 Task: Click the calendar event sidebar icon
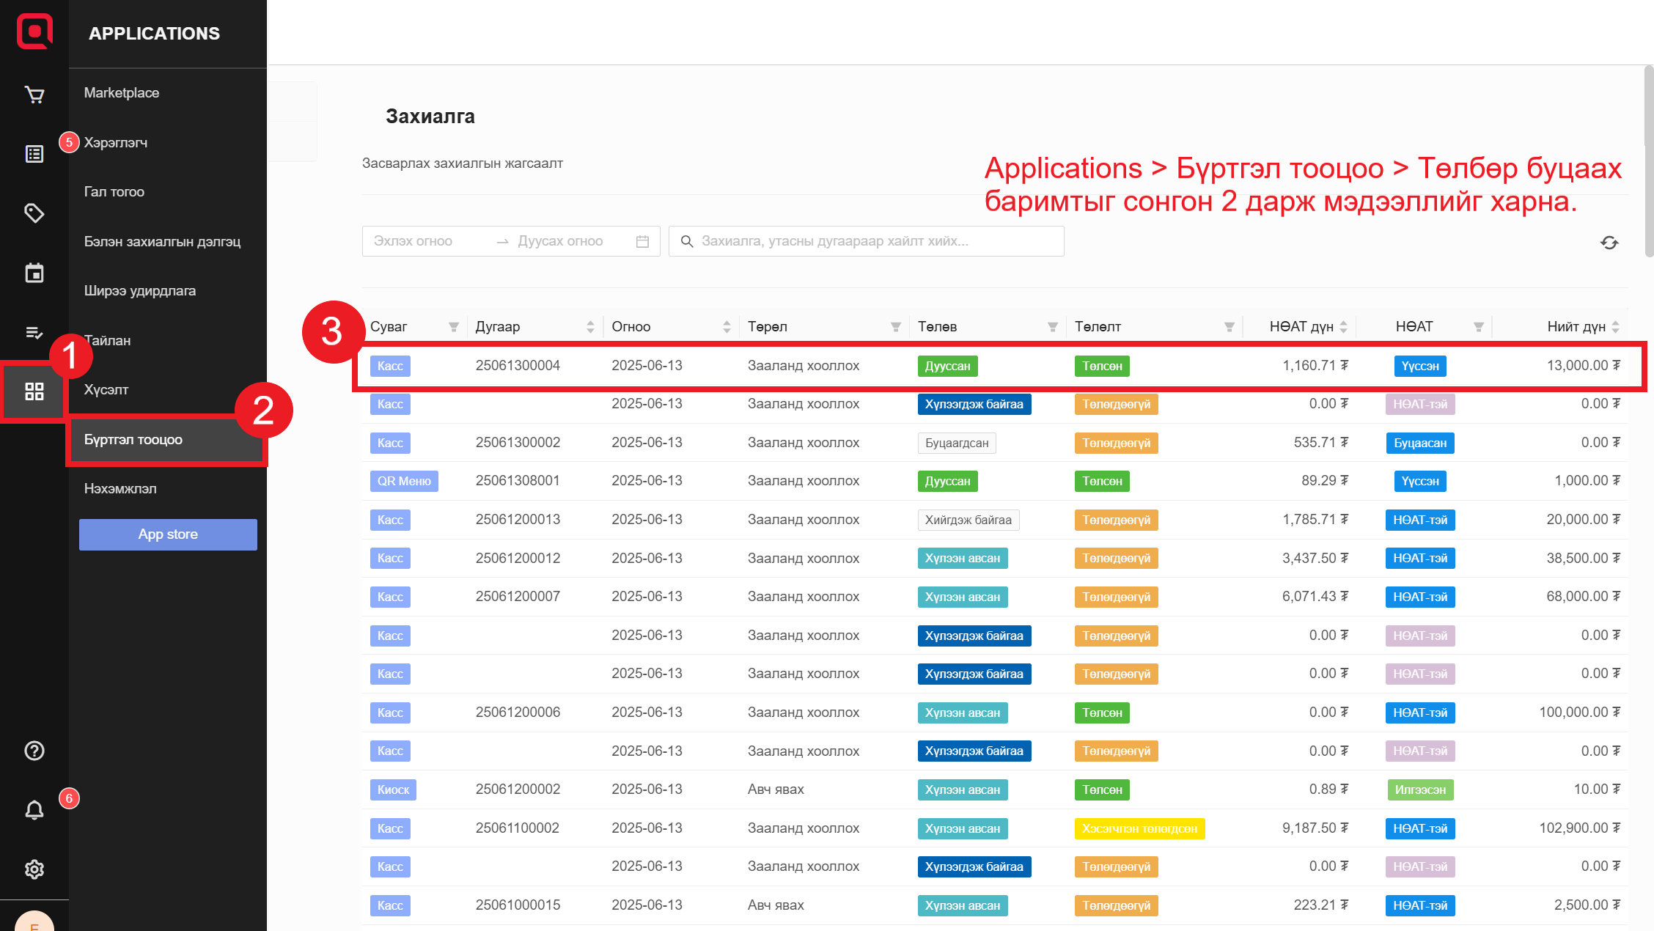pyautogui.click(x=34, y=273)
